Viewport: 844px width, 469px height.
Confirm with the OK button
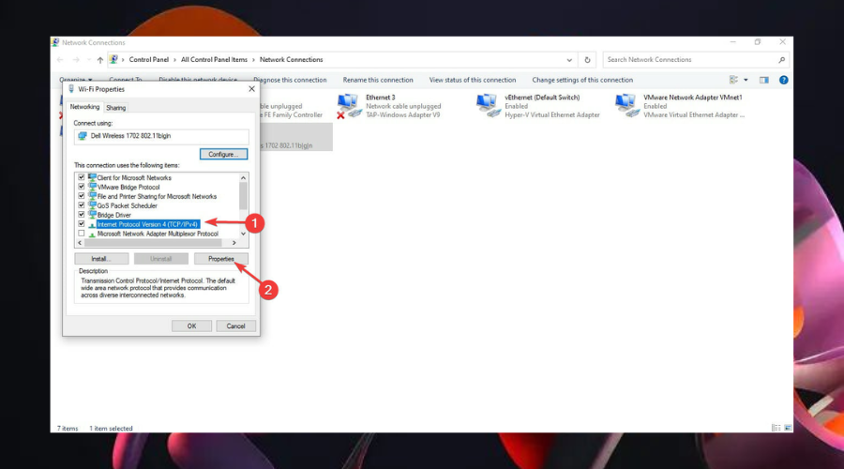(x=191, y=326)
